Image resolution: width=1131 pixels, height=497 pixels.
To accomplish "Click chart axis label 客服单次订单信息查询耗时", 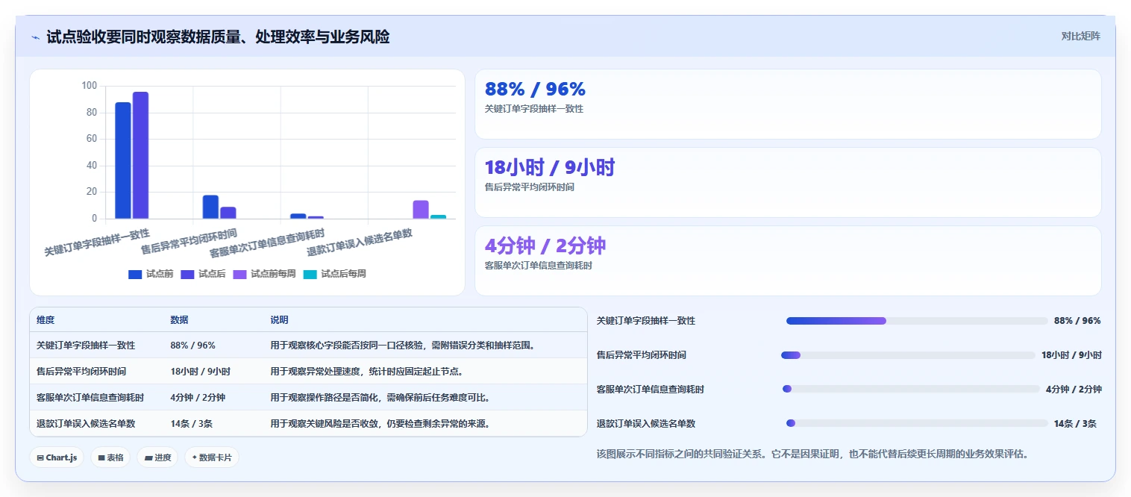I will 266,243.
